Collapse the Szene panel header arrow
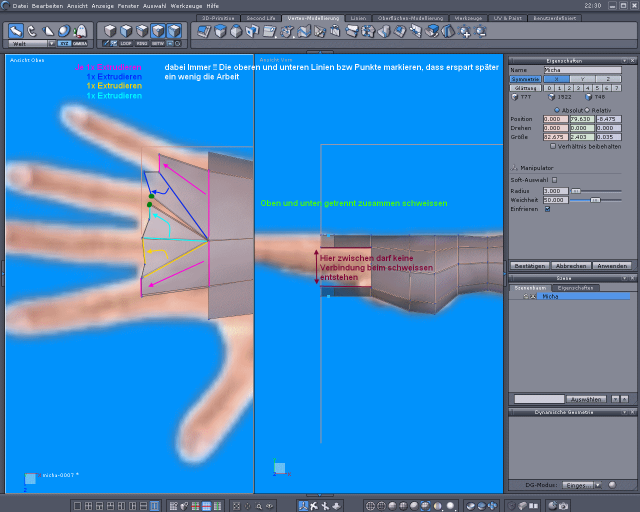Viewport: 640px width, 512px height. coord(624,278)
